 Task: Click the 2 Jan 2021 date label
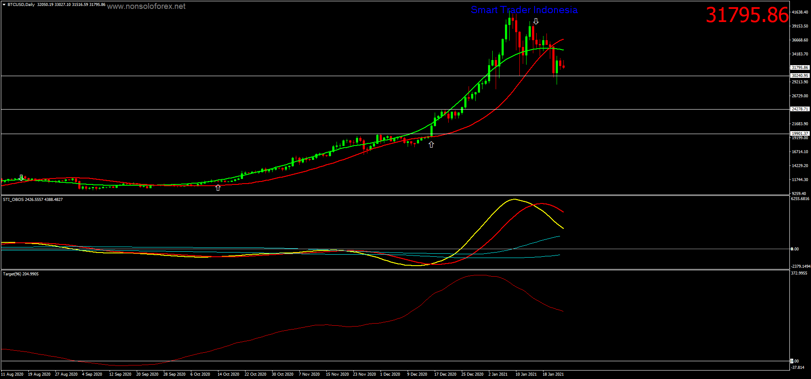point(498,374)
